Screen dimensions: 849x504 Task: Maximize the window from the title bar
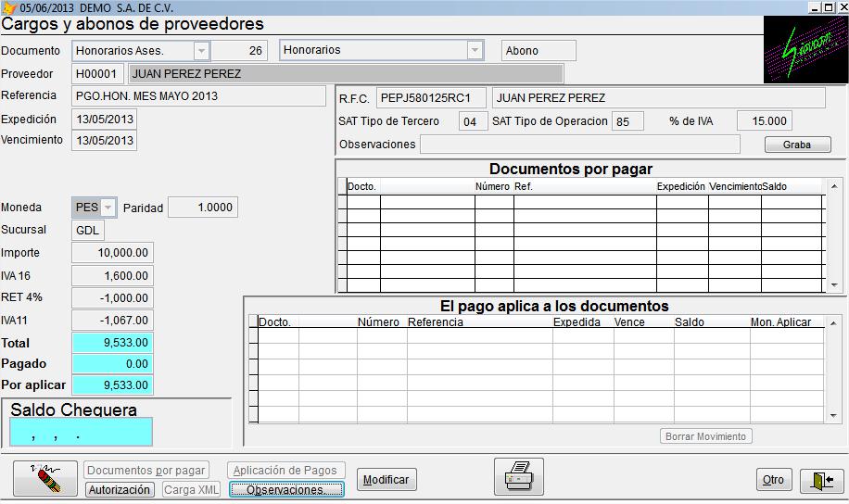829,7
